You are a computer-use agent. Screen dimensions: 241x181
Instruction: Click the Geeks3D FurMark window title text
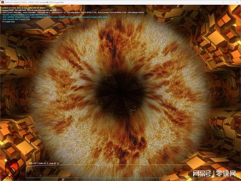tap(34, 2)
